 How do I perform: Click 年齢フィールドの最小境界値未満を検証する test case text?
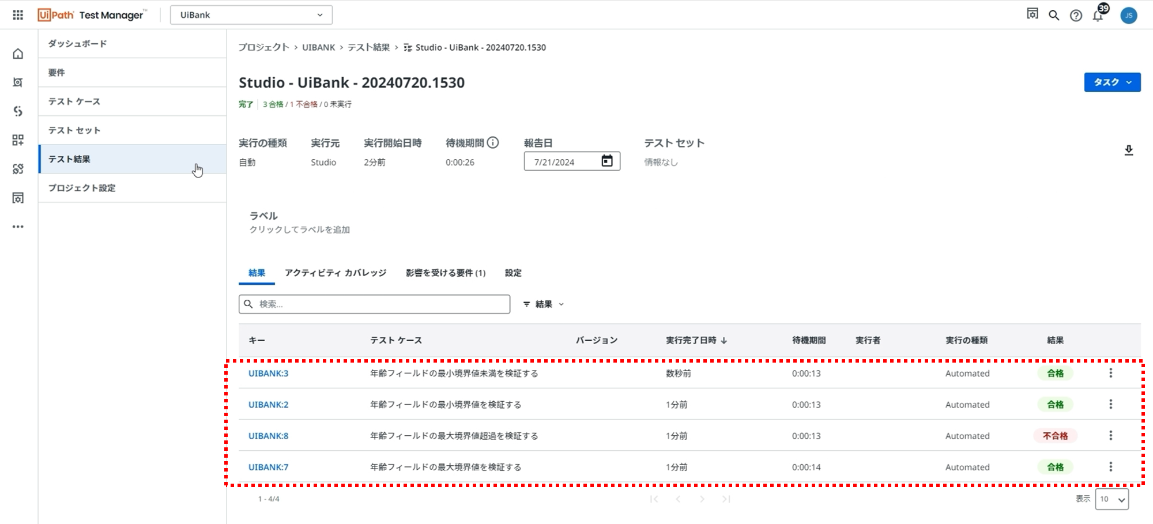pyautogui.click(x=454, y=374)
